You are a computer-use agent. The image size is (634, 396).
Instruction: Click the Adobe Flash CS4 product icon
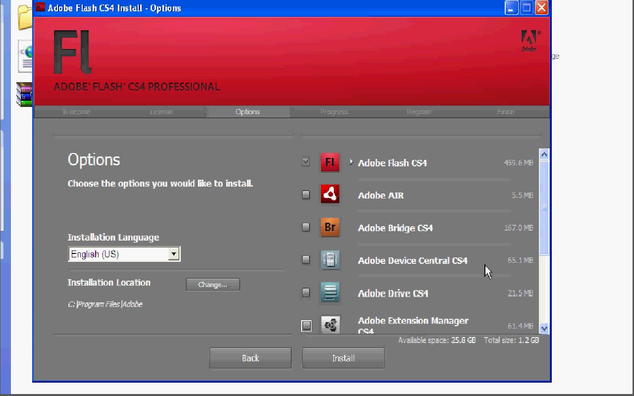click(x=330, y=162)
